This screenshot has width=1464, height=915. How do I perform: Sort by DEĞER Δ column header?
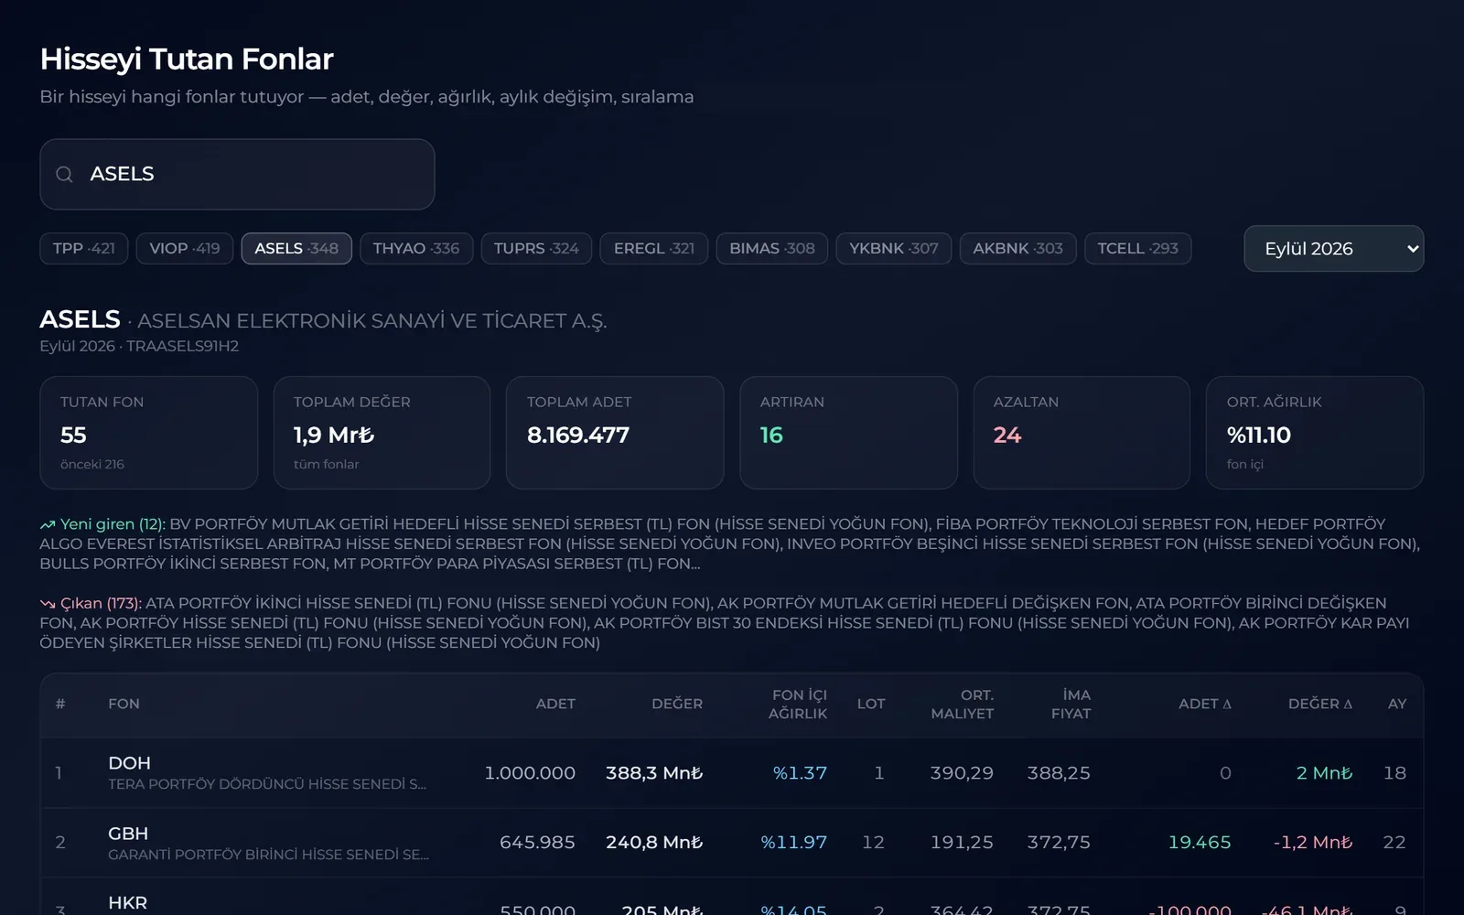[1320, 704]
